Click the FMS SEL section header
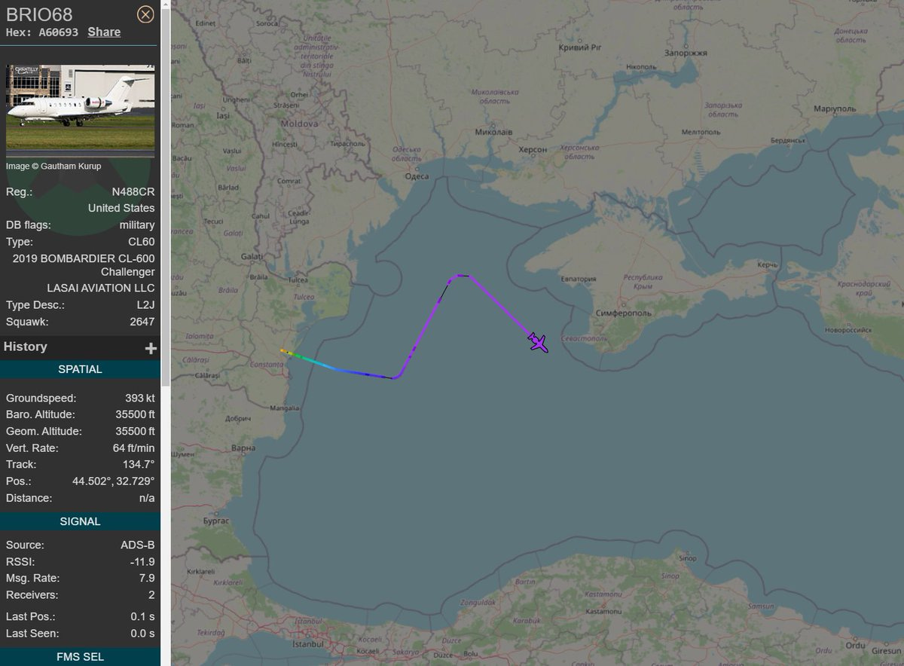The height and width of the screenshot is (666, 904). click(80, 657)
